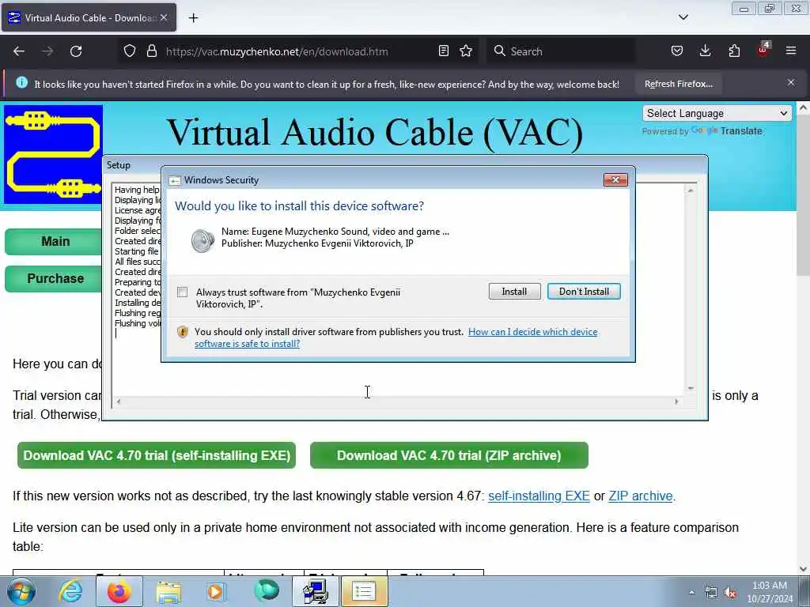Screen dimensions: 810x607
Task: Open the Main navigation button
Action: tap(55, 242)
